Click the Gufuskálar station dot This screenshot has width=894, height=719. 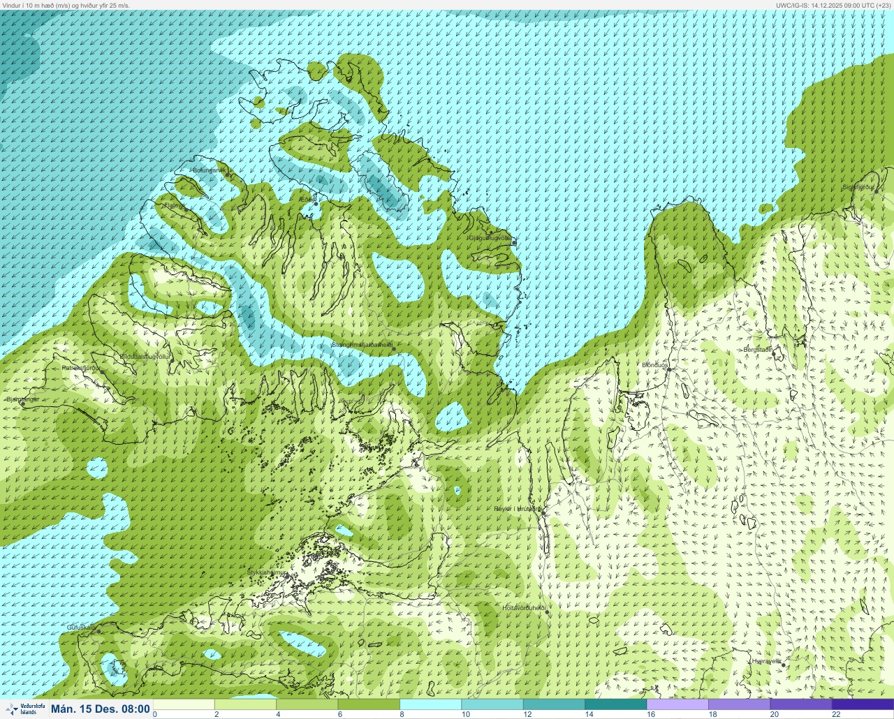pos(98,631)
